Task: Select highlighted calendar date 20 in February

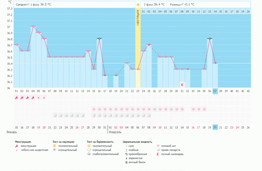Action: (x=215, y=127)
